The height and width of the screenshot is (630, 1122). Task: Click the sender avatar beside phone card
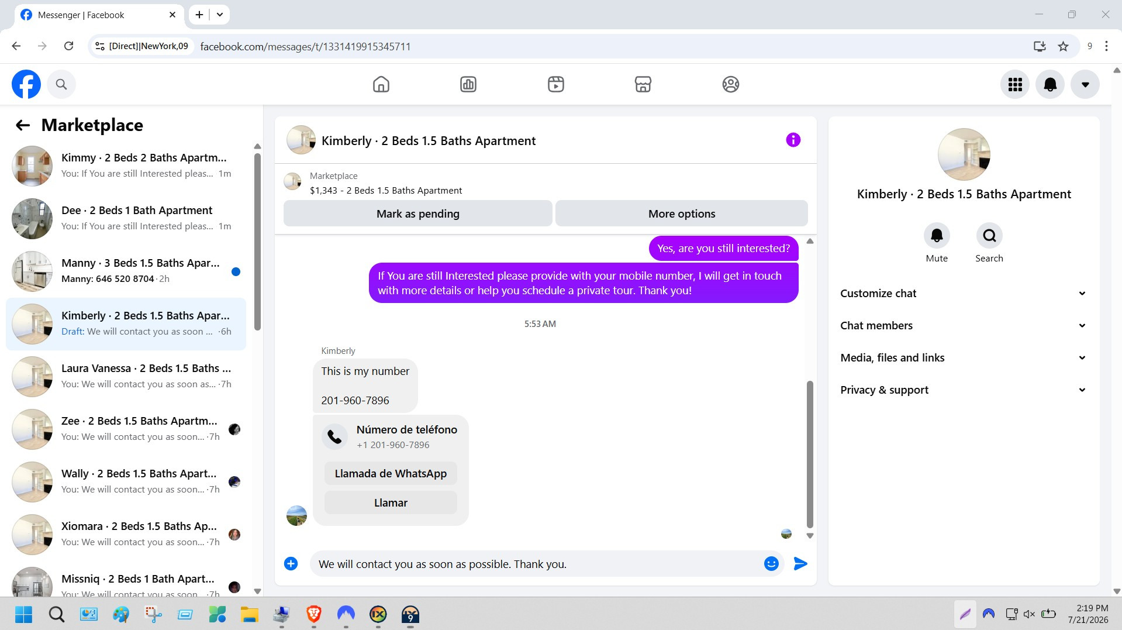[x=296, y=515]
